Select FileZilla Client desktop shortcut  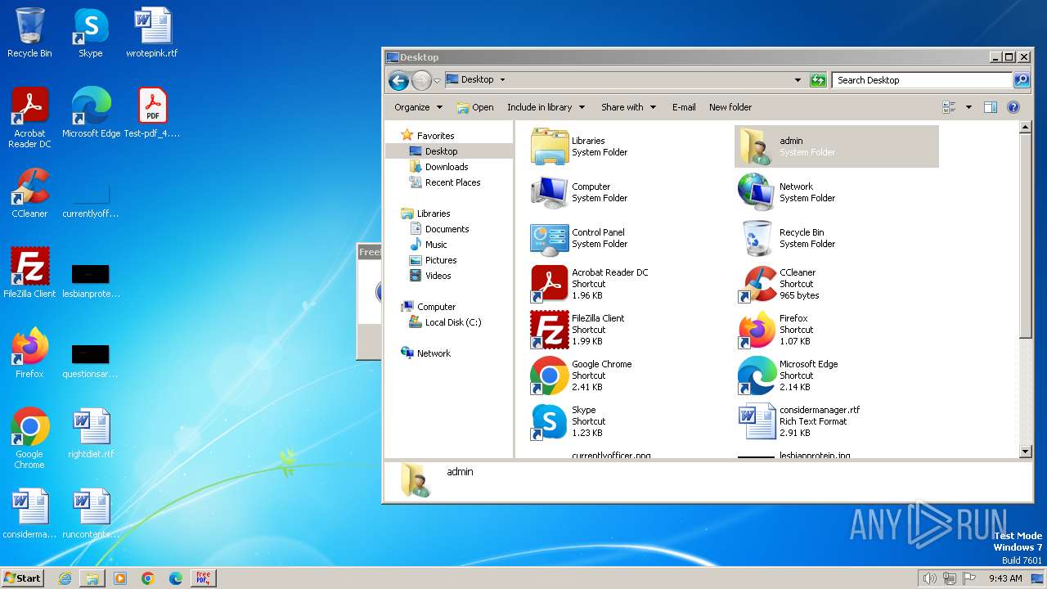tap(29, 273)
